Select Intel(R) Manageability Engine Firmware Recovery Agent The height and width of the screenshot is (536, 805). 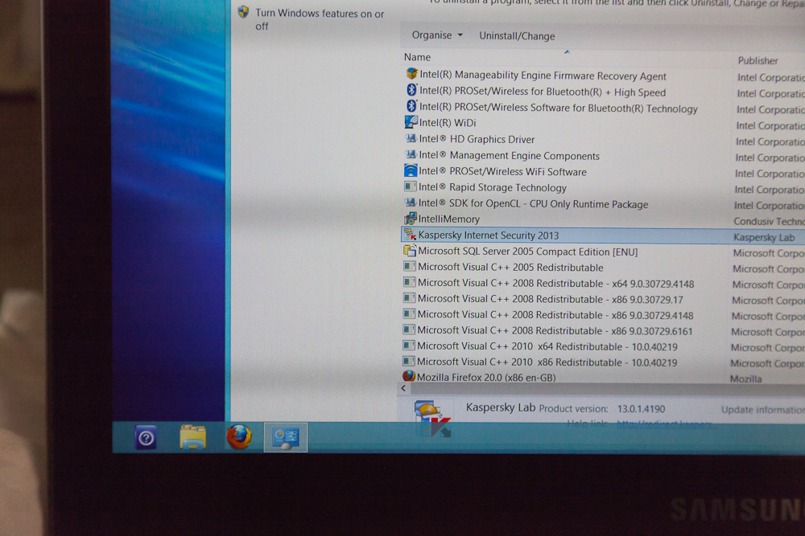point(543,76)
